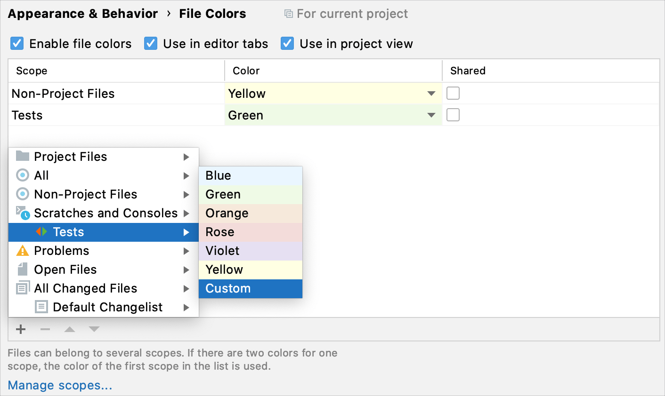Add a new file color with plus button
This screenshot has height=396, width=665.
[x=20, y=329]
